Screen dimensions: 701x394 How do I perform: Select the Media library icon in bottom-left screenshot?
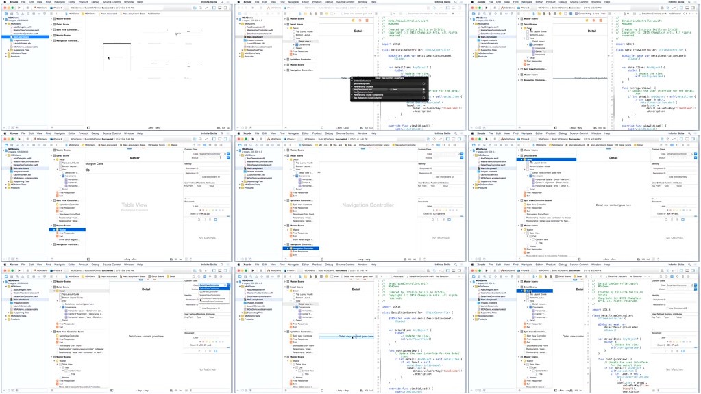click(x=215, y=351)
